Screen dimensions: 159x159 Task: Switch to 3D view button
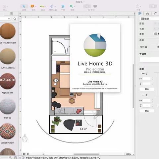95,6
